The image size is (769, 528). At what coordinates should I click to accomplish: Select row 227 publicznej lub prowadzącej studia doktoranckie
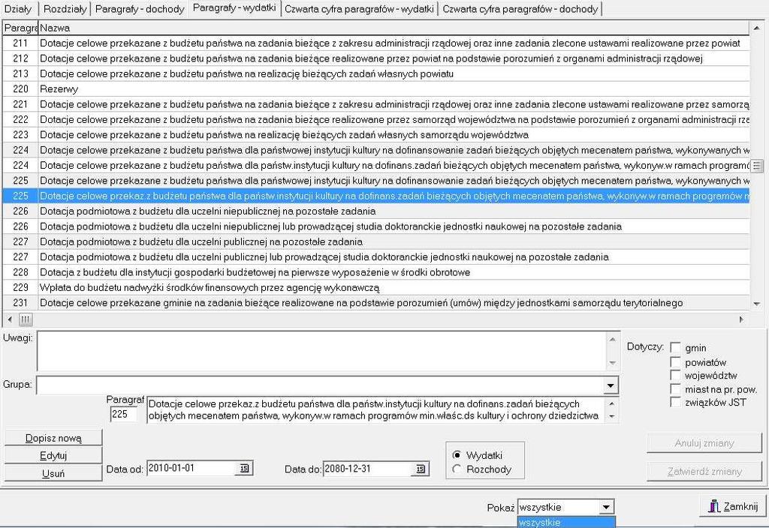pos(375,256)
